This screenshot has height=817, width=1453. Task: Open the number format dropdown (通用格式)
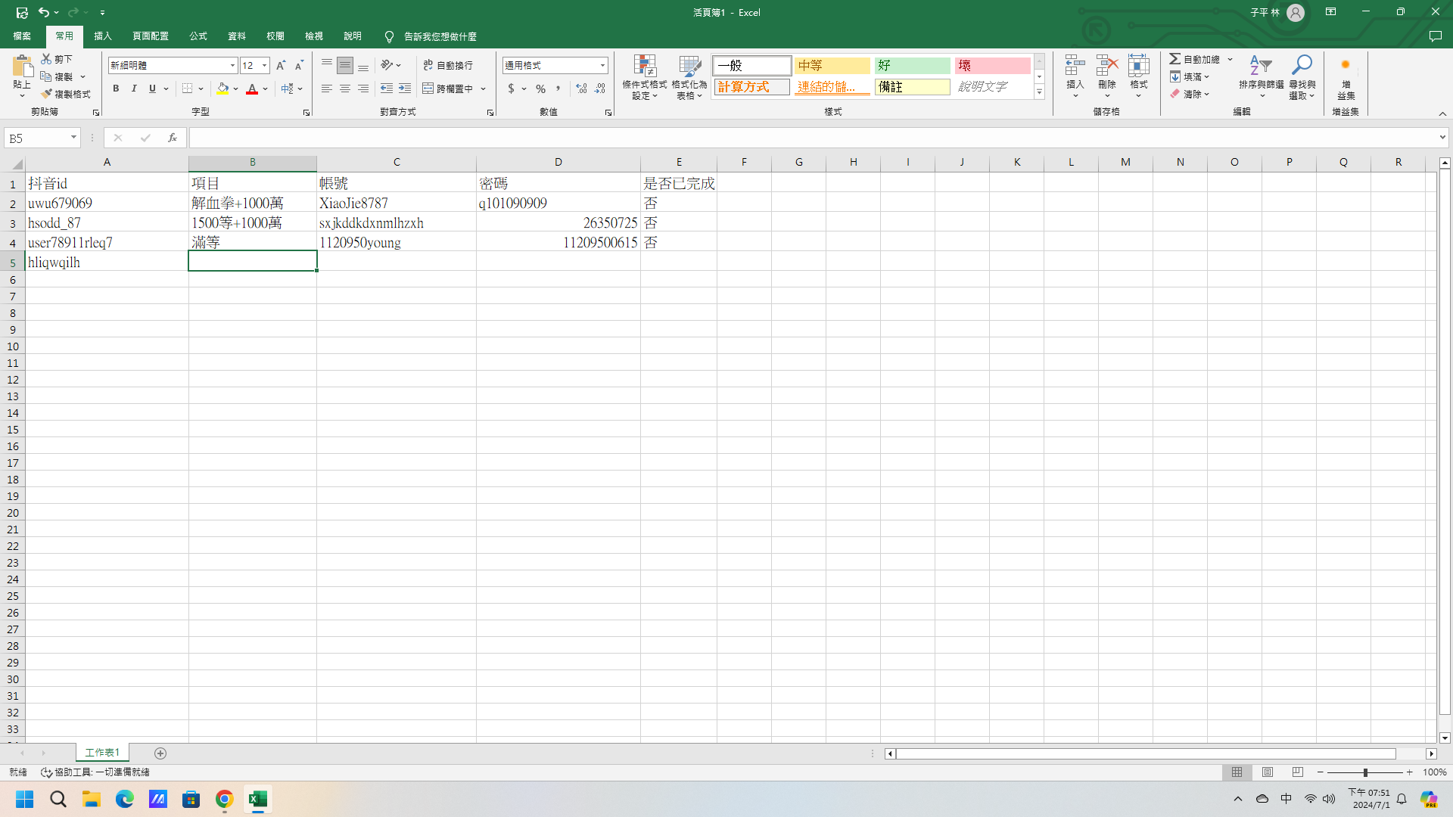[602, 66]
